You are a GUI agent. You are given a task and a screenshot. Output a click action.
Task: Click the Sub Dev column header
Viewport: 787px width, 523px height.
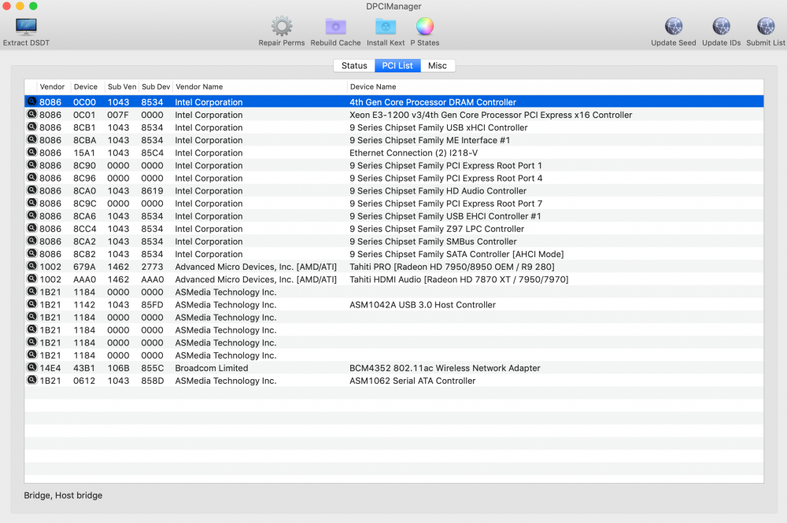(x=156, y=87)
